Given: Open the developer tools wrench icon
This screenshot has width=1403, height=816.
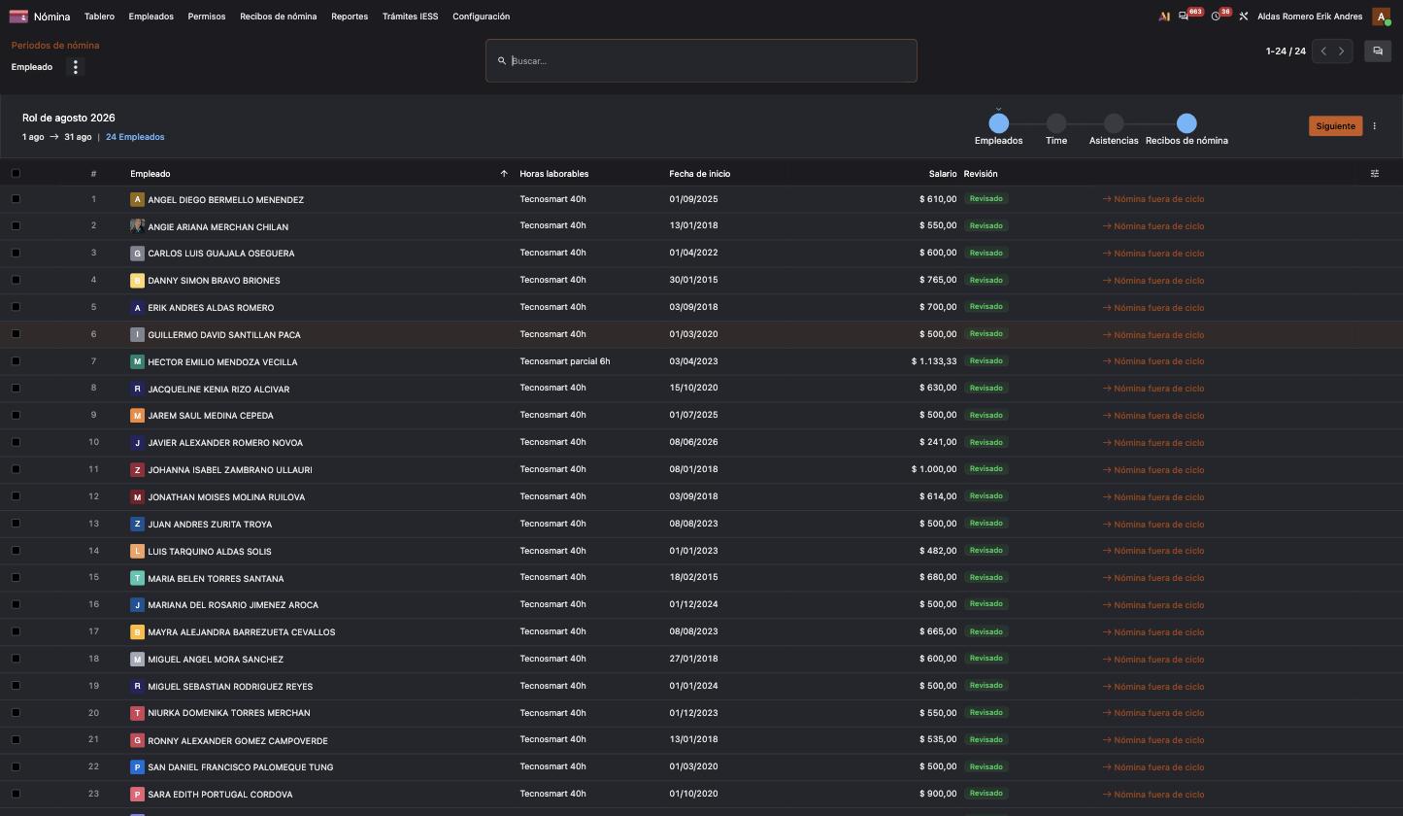Looking at the screenshot, I should (1243, 17).
